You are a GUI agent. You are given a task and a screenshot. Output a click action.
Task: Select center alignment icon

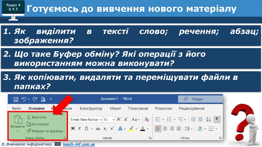(x=165, y=129)
